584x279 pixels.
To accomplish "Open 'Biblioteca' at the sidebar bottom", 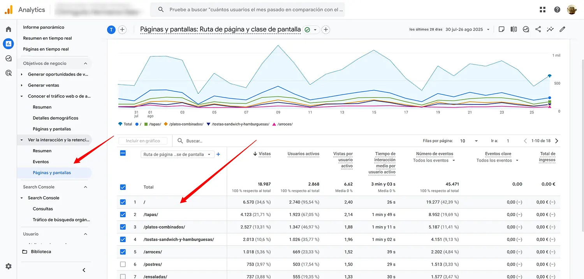I will [40, 251].
